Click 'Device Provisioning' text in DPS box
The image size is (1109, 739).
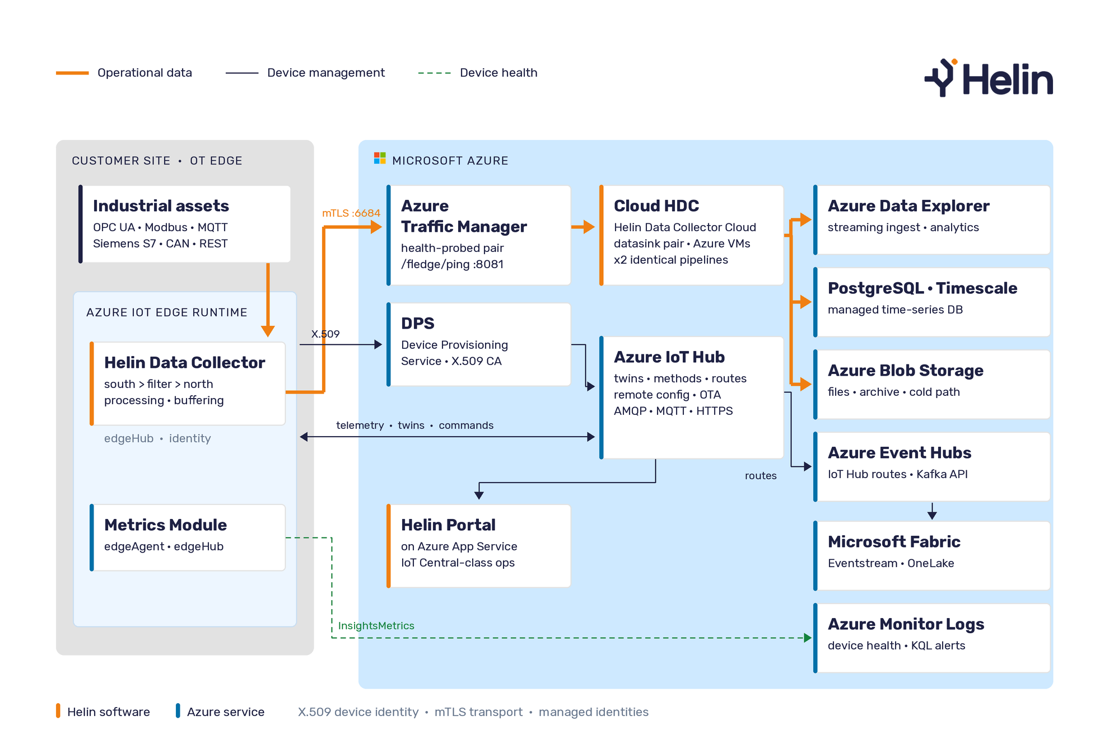[454, 345]
